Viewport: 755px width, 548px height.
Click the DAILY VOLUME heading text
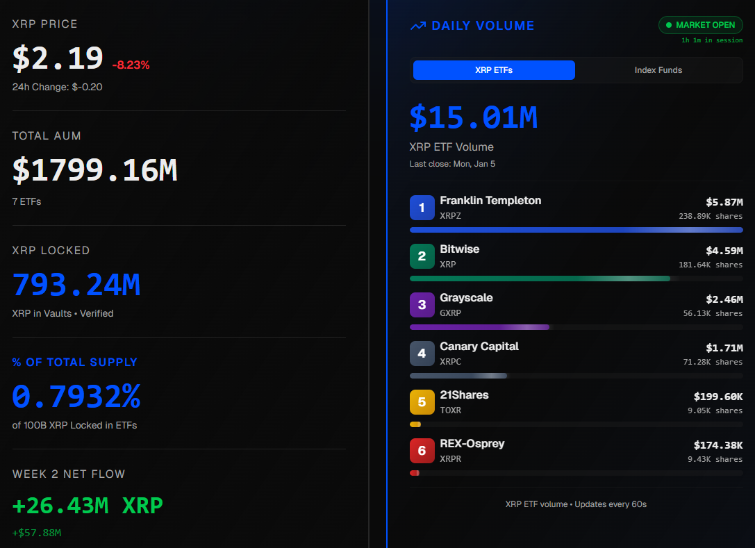[483, 26]
